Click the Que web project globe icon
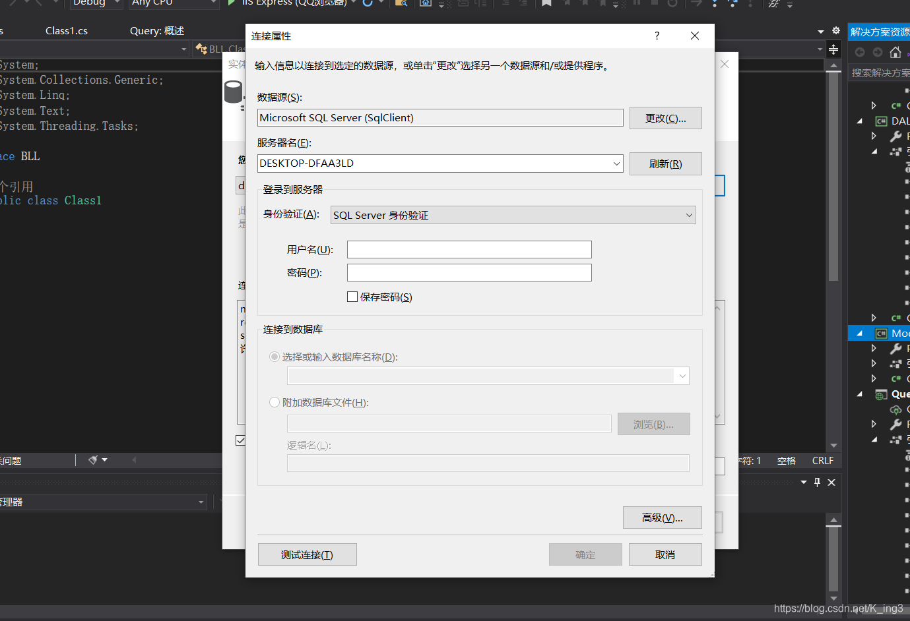Viewport: 910px width, 621px height. tap(881, 394)
